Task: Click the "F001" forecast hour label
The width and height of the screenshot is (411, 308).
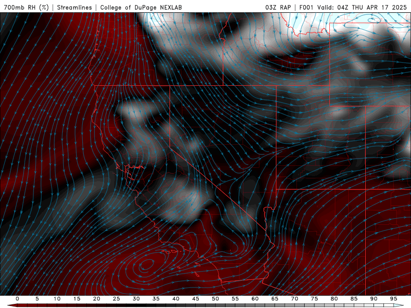Action: tap(306, 7)
